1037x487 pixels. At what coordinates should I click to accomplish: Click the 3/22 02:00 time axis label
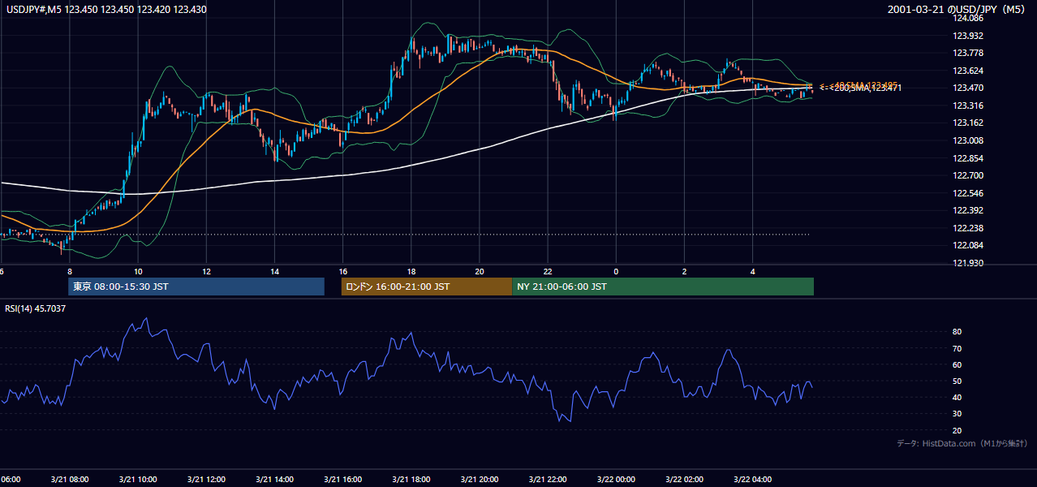pyautogui.click(x=684, y=480)
